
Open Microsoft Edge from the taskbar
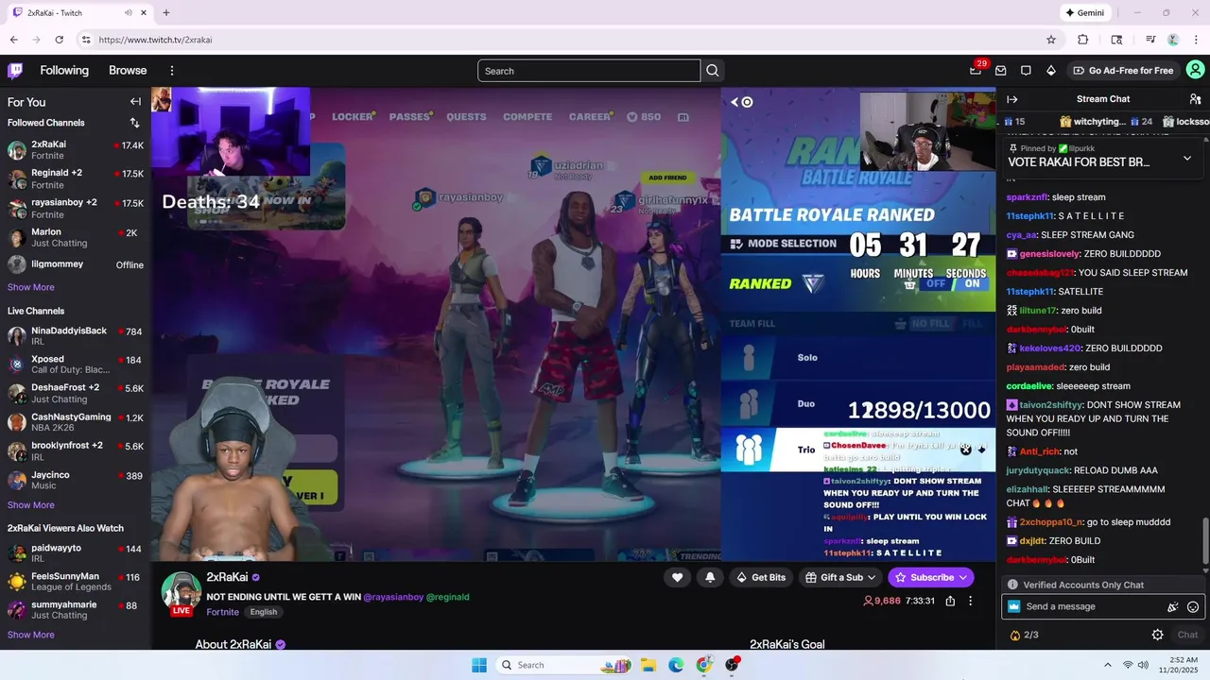point(676,665)
